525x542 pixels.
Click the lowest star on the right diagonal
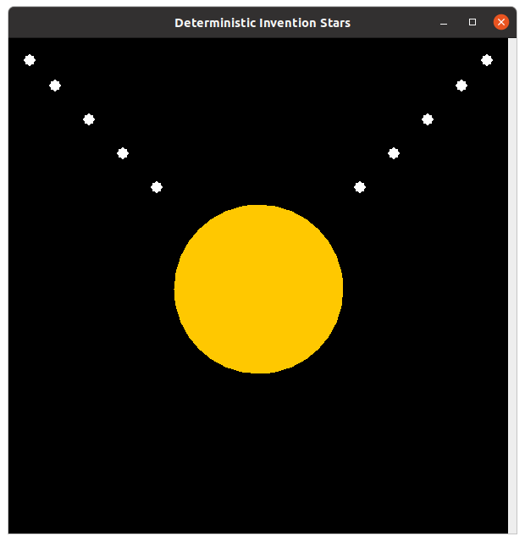(360, 187)
